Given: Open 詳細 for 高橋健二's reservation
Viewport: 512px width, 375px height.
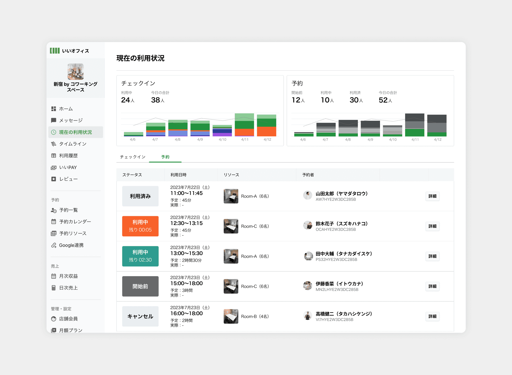Looking at the screenshot, I should 432,316.
